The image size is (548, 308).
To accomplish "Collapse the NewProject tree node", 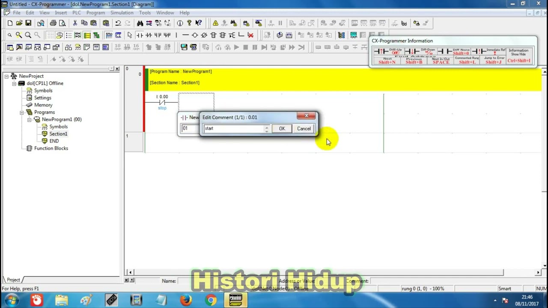I will coord(6,76).
